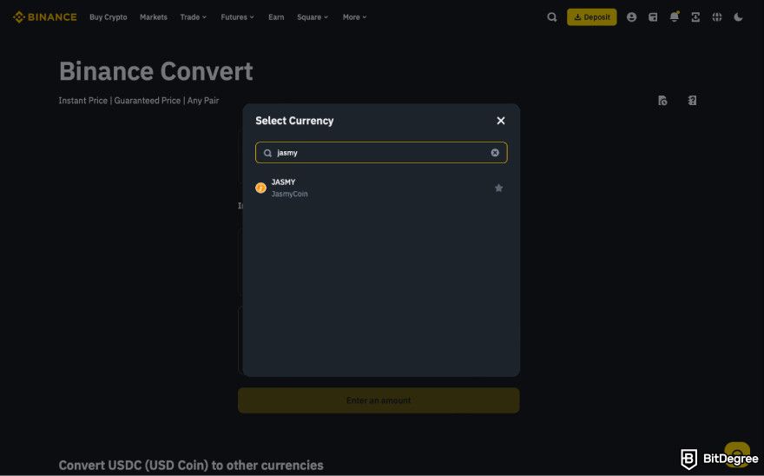Image resolution: width=764 pixels, height=476 pixels.
Task: Open the download app icon
Action: (x=695, y=17)
